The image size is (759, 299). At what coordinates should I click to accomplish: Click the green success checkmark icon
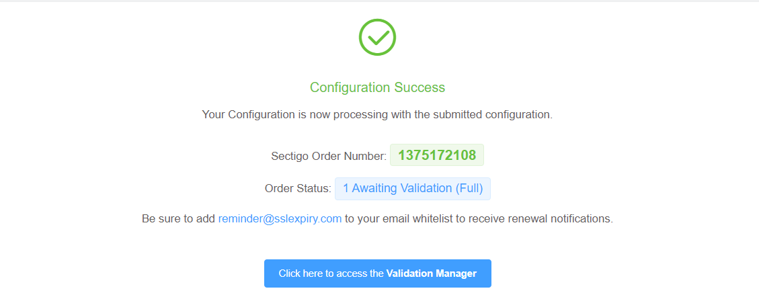click(377, 37)
